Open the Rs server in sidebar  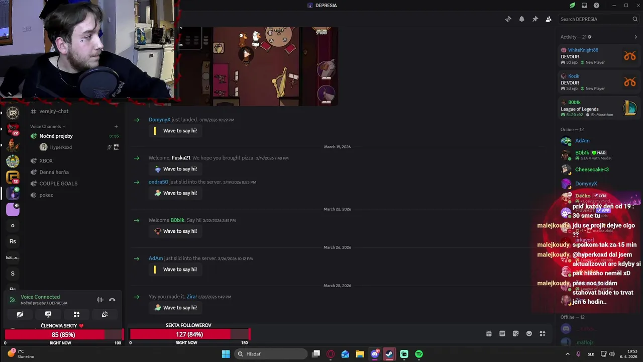pos(13,241)
